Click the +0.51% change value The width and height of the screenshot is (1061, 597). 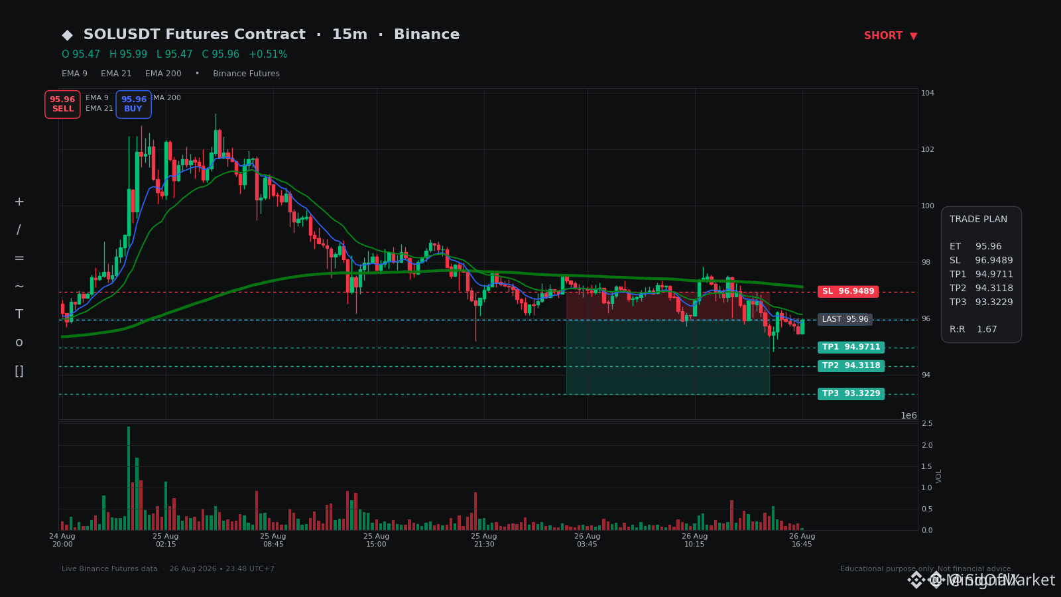pos(268,54)
